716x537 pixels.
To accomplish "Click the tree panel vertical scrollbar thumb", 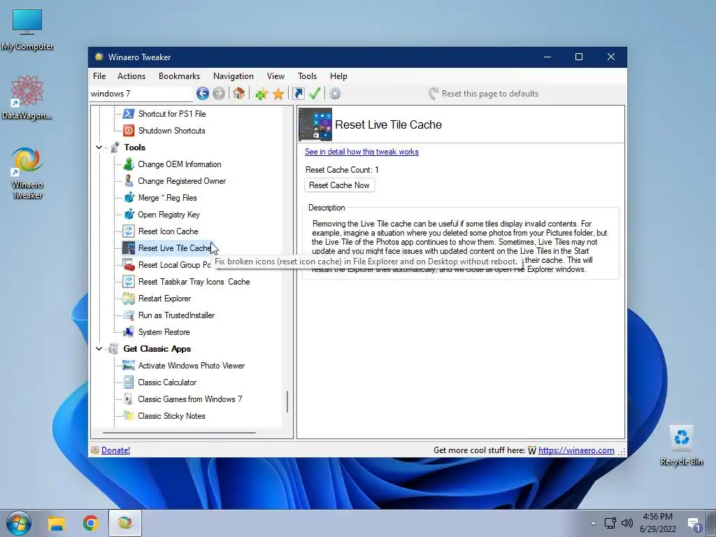I will coord(287,401).
